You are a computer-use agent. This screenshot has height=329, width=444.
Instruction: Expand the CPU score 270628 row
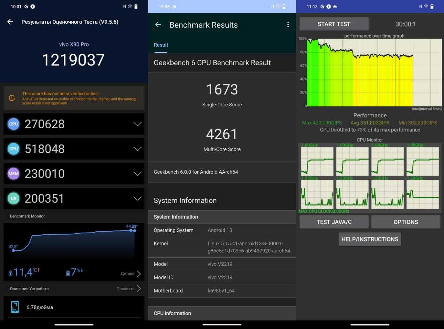click(x=137, y=124)
